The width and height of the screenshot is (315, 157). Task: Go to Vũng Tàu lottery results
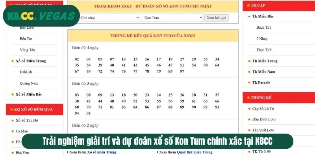27,50
